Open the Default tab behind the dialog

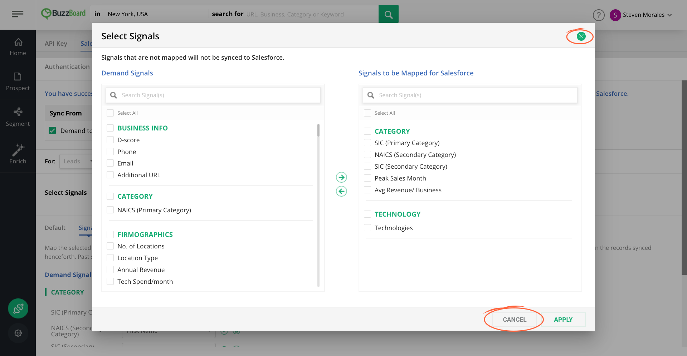[55, 228]
